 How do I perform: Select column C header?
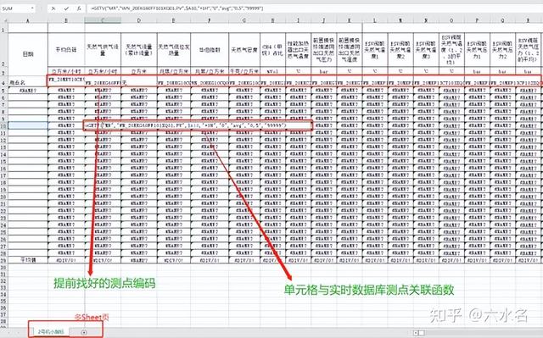point(103,20)
